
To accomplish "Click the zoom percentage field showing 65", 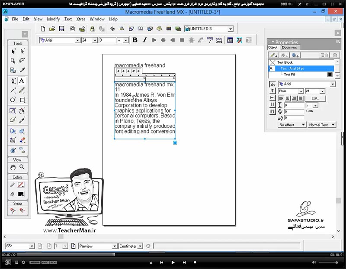I will coord(17,246).
